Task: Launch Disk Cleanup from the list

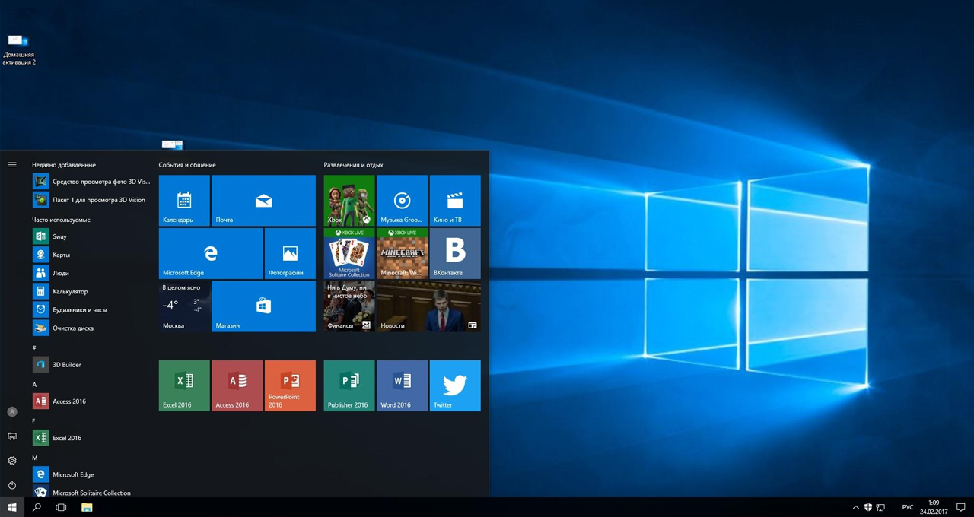Action: [x=91, y=328]
